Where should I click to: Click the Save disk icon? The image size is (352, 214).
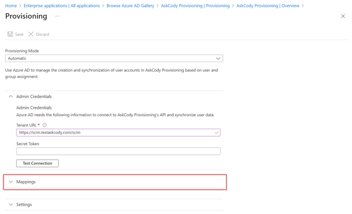[x=10, y=34]
